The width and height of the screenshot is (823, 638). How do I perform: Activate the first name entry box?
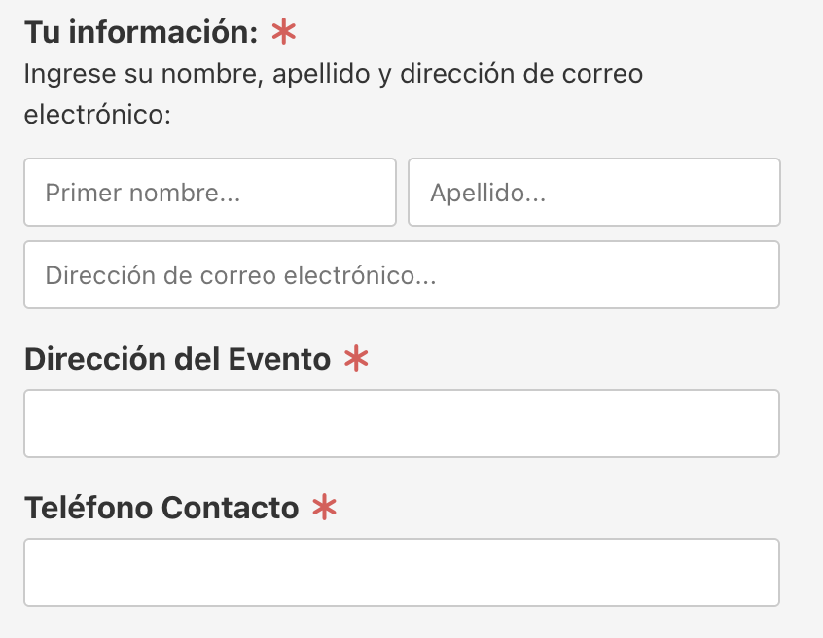(210, 193)
